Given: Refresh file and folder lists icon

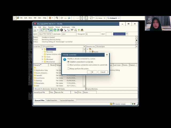Looking at the screenshot, I should 55,30.
